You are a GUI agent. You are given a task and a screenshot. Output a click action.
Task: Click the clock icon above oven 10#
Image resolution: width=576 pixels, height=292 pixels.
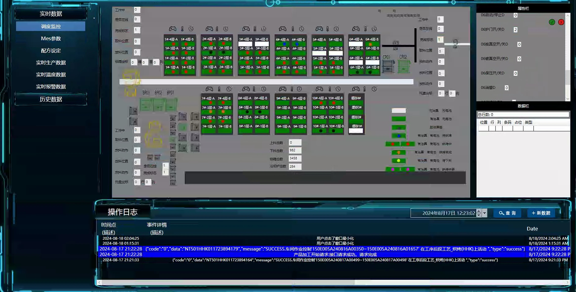tap(338, 89)
